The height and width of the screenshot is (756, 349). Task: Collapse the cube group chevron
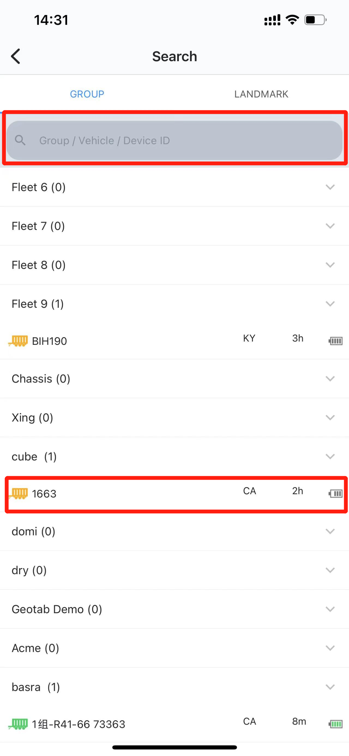pos(330,456)
